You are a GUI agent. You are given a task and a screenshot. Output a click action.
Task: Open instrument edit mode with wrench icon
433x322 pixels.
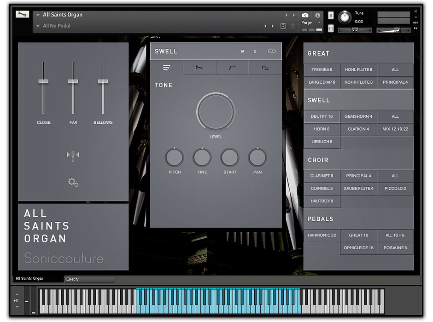coord(23,14)
